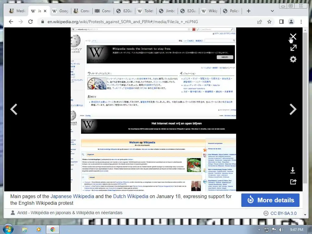This screenshot has height=234, width=312.
Task: Open the tab search dropdown
Action: (x=272, y=11)
